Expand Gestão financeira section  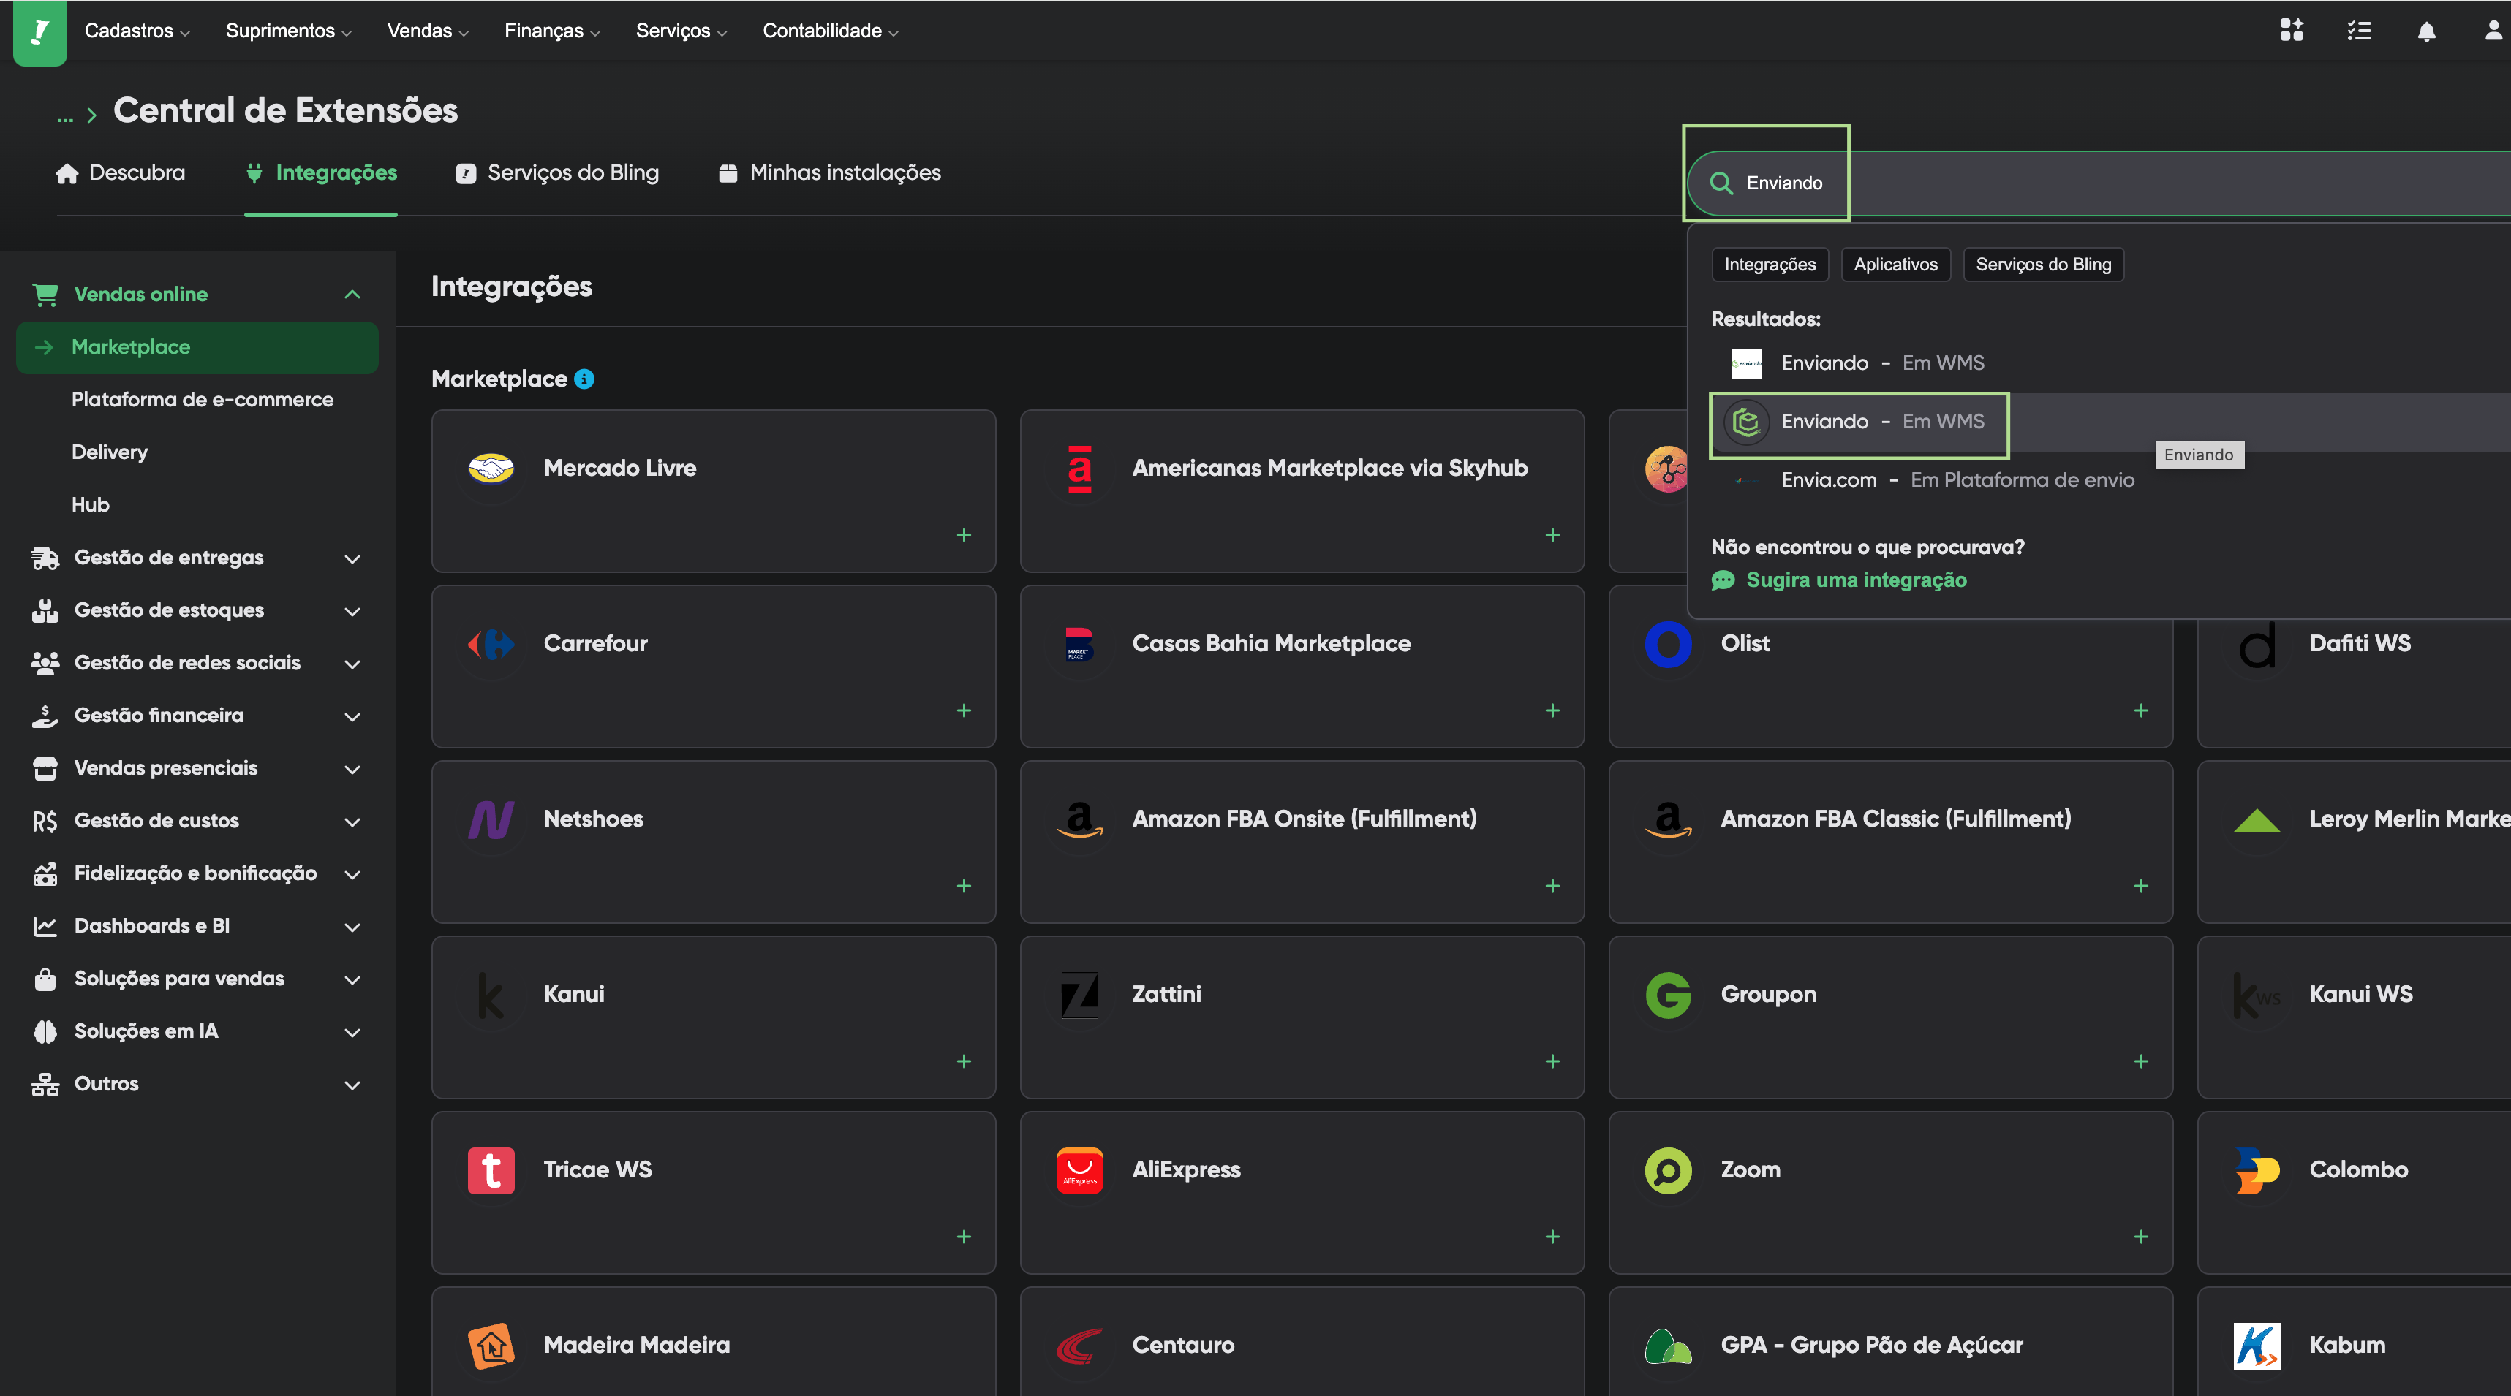pos(197,715)
